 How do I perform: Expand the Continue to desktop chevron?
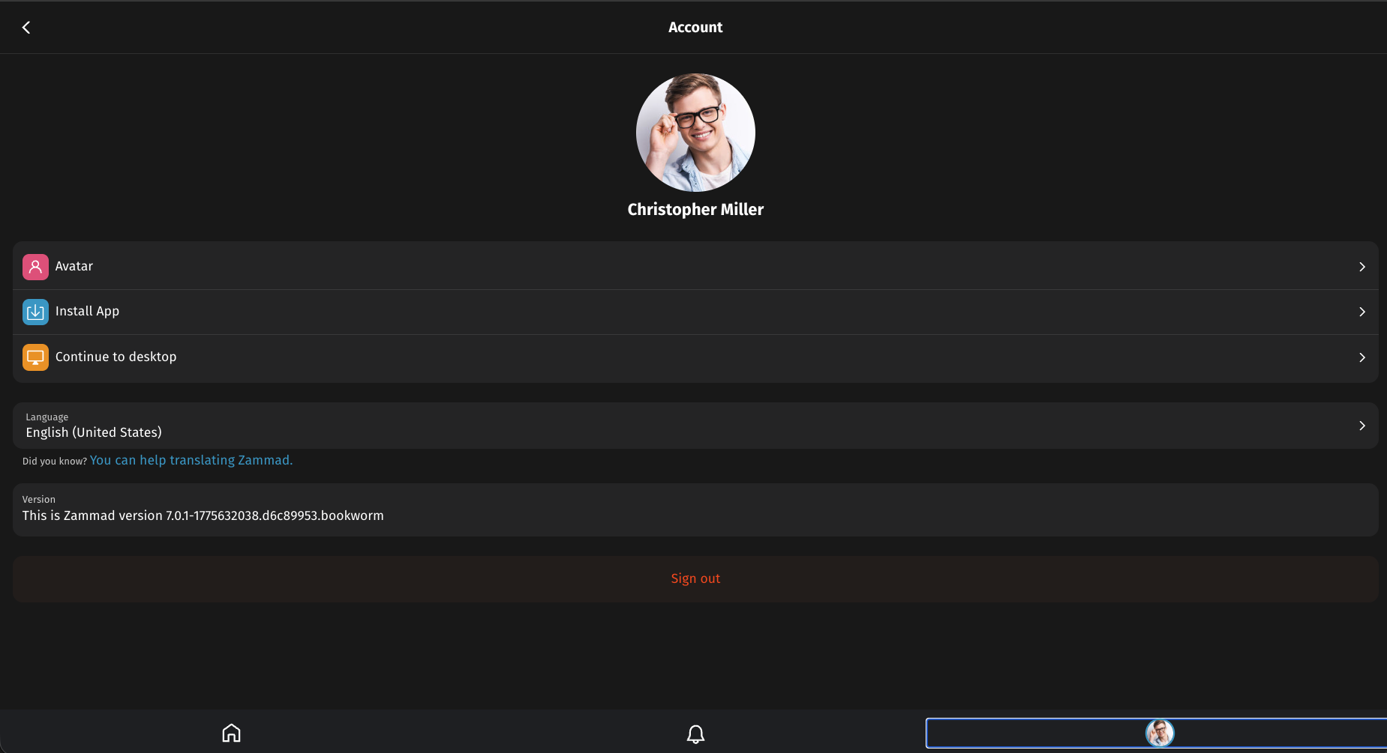point(1361,357)
